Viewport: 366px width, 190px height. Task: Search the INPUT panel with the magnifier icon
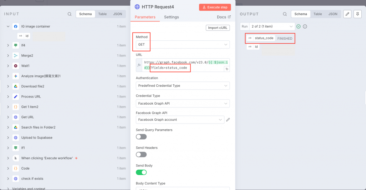[x=70, y=14]
